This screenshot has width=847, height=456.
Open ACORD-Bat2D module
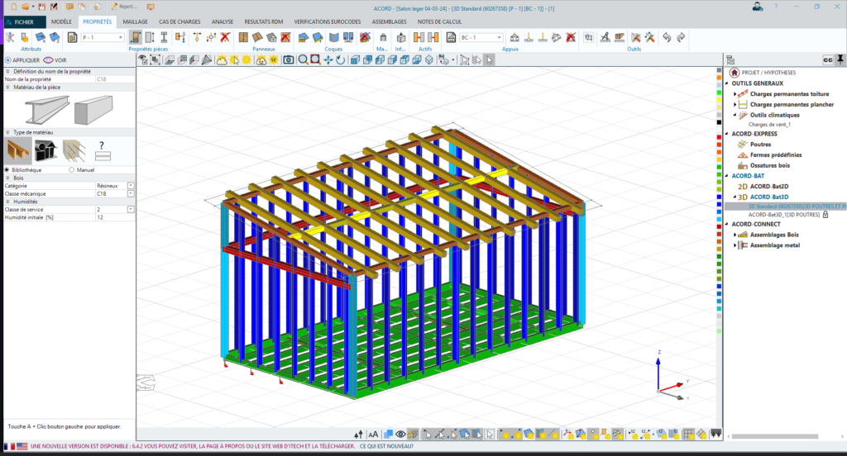coord(768,186)
